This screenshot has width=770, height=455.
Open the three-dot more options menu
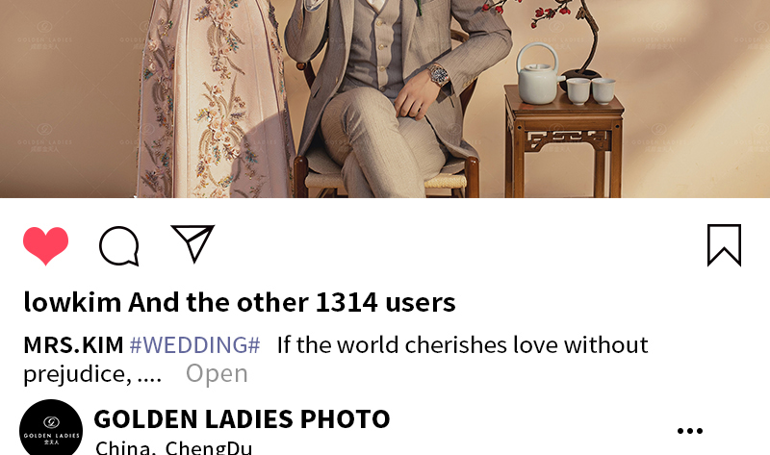[x=689, y=431]
